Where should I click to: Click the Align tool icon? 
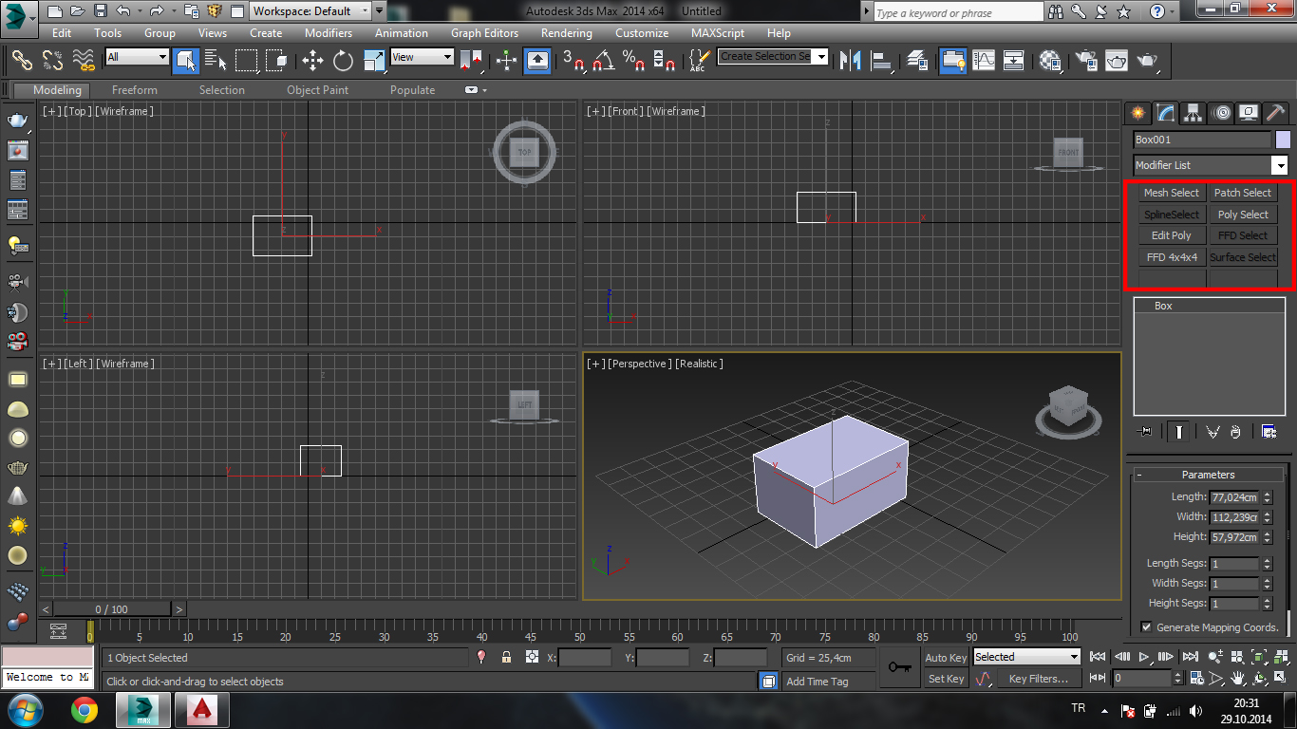(x=882, y=61)
